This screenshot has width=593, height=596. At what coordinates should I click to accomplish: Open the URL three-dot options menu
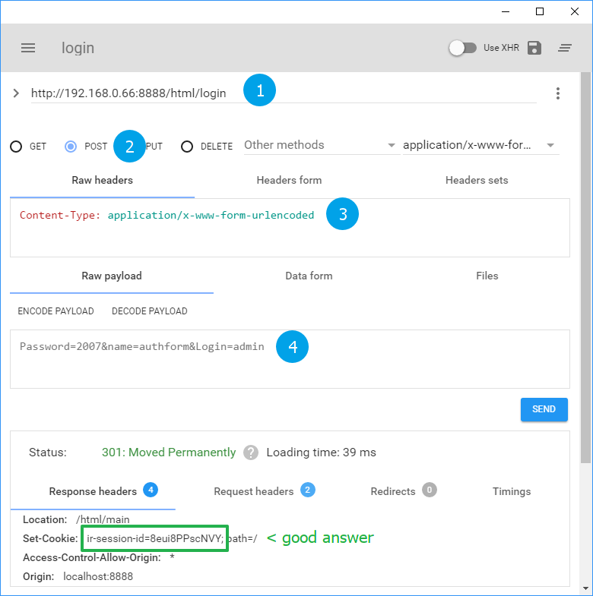(x=557, y=93)
